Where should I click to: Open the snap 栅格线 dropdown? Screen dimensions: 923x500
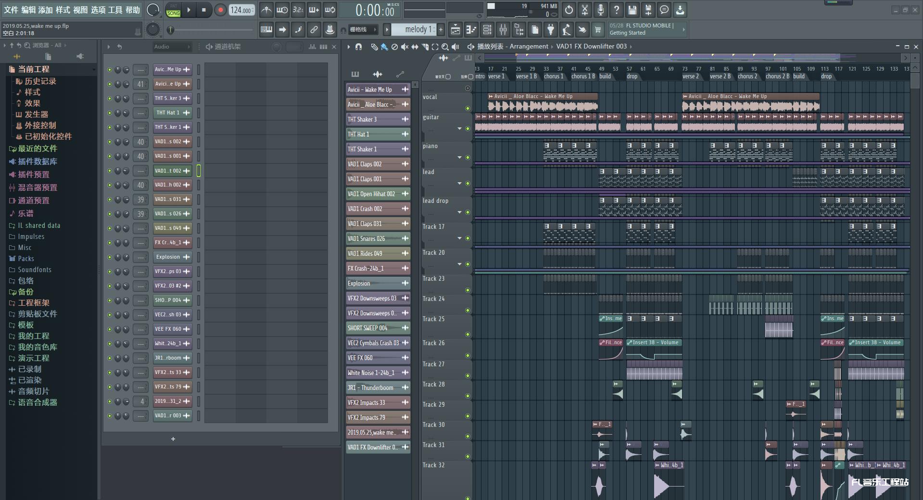point(363,30)
